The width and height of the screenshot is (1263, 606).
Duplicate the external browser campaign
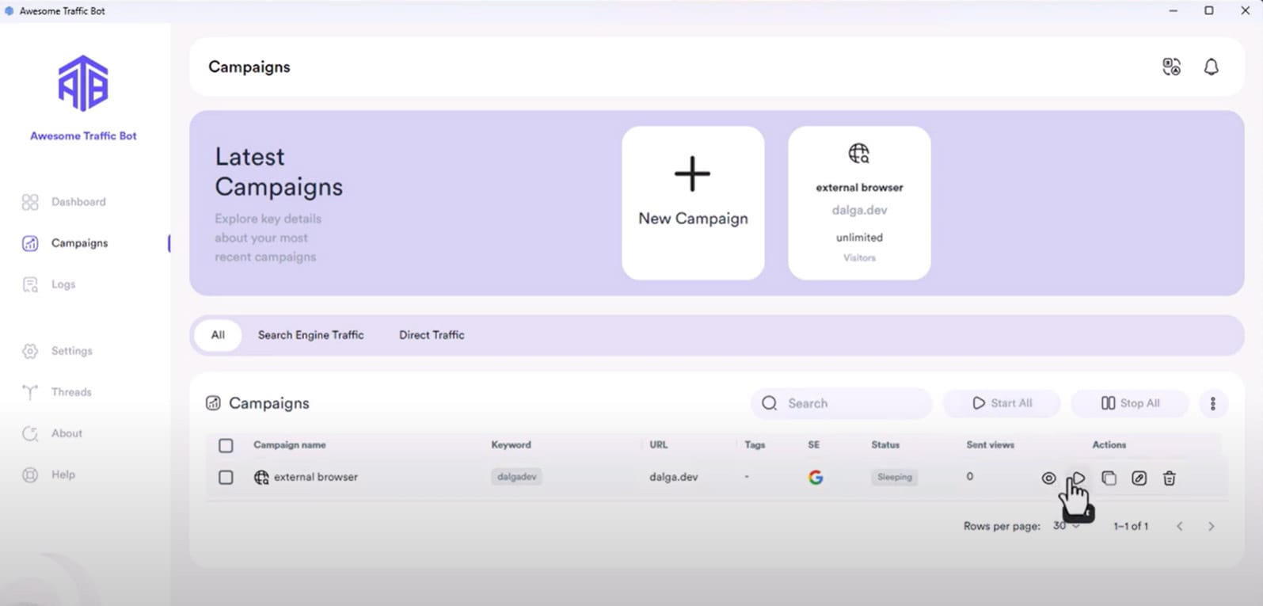[1109, 478]
